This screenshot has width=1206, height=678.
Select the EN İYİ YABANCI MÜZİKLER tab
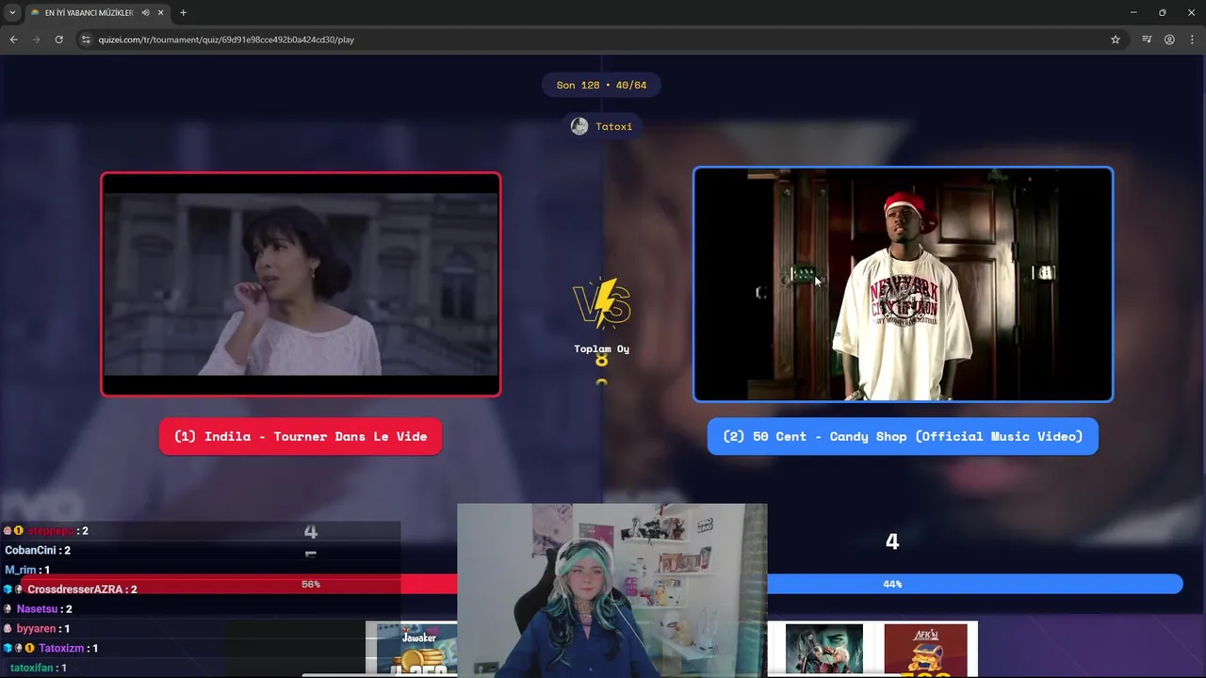pos(97,12)
